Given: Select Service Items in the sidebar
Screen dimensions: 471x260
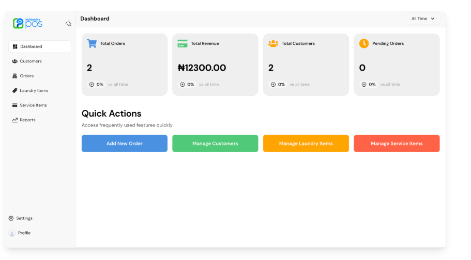Looking at the screenshot, I should pos(33,105).
